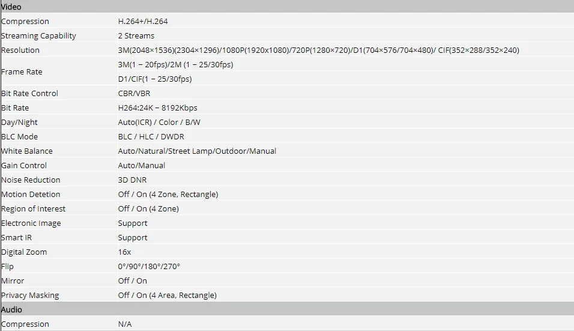Screen dimensions: 574x331
Task: Click the Streaming Capability label
Action: click(x=38, y=36)
